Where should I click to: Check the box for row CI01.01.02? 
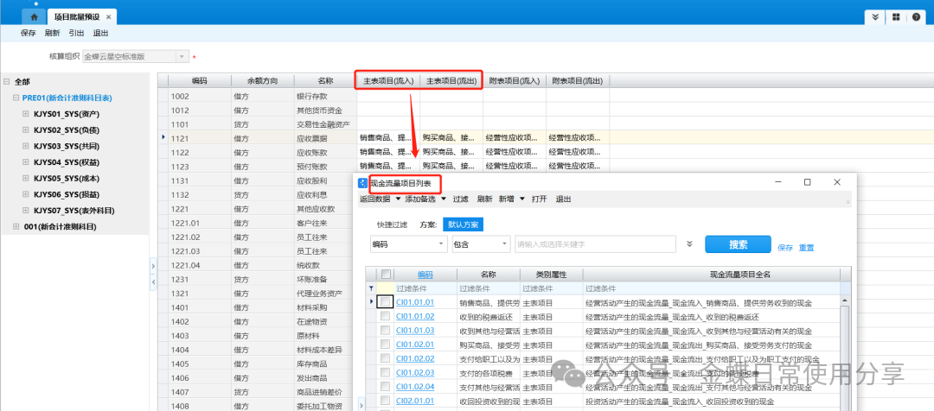[x=385, y=316]
